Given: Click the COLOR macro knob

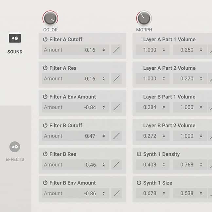Looking at the screenshot, I should click(x=50, y=18).
